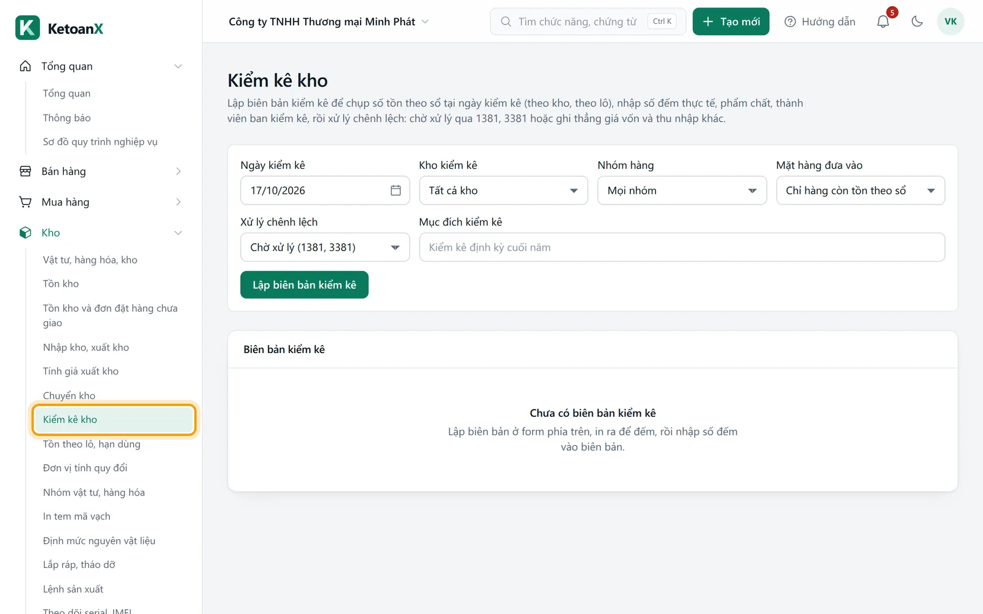
Task: Go to Vật tư, hàng hóa, kho
Action: 90,260
